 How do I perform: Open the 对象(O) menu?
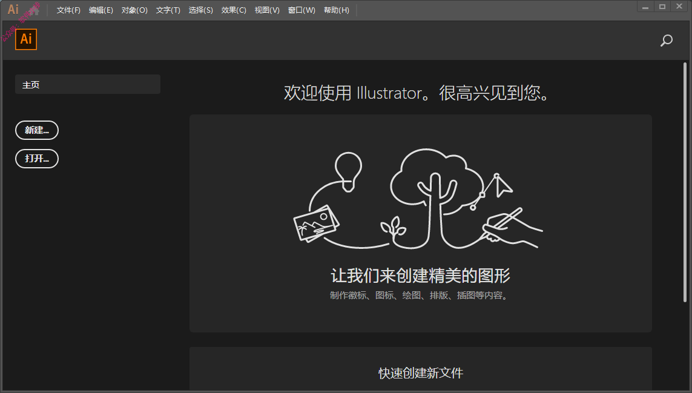point(134,10)
